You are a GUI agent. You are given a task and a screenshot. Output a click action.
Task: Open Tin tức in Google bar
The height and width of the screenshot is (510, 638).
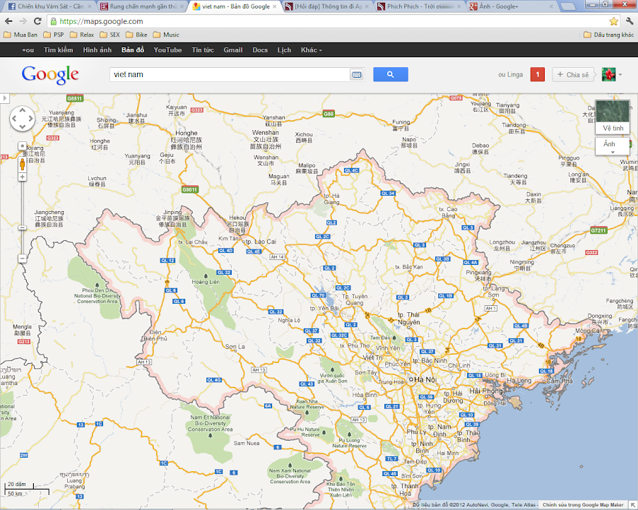[x=203, y=50]
